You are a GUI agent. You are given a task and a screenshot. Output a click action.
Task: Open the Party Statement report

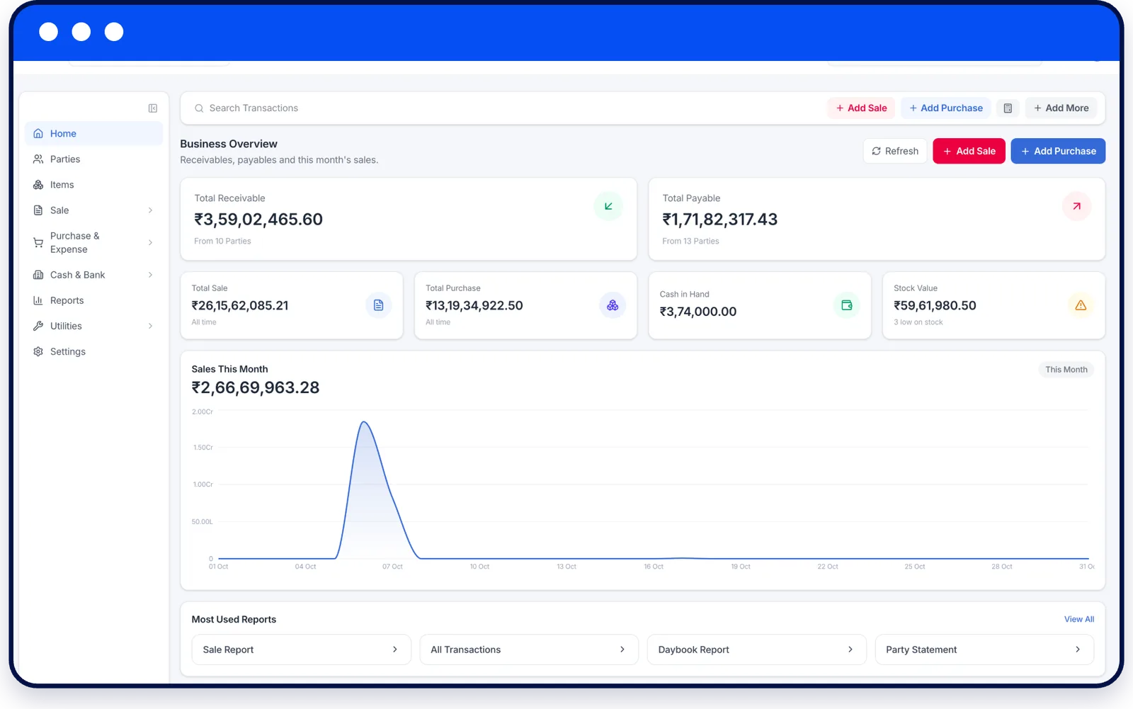click(x=984, y=650)
